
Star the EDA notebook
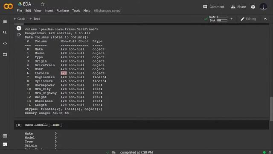(43, 4)
